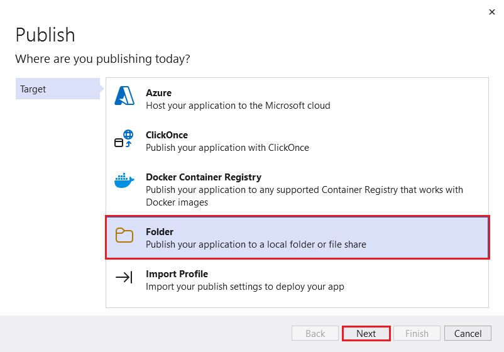Click the Docker images description text

tap(304, 195)
